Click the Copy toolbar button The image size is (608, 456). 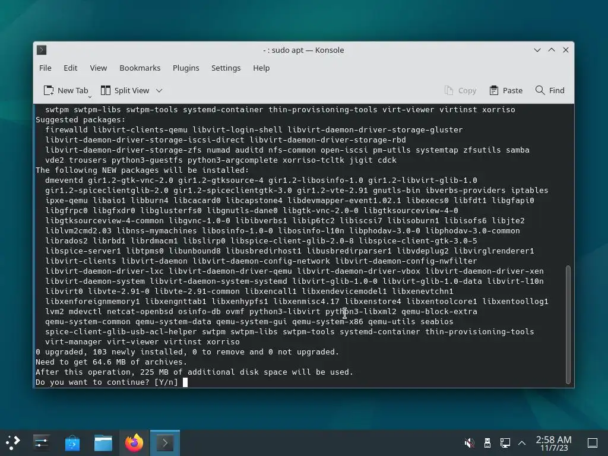tap(460, 90)
